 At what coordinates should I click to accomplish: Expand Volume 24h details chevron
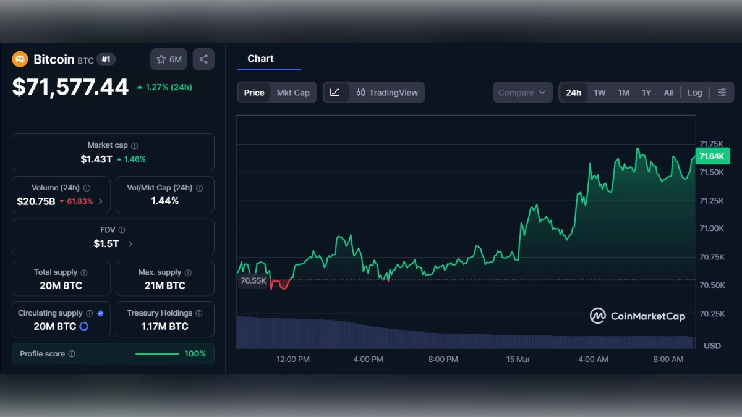102,201
